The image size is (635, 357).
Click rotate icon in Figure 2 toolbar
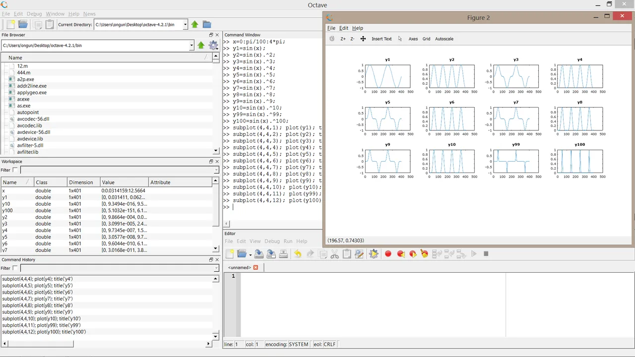click(332, 39)
